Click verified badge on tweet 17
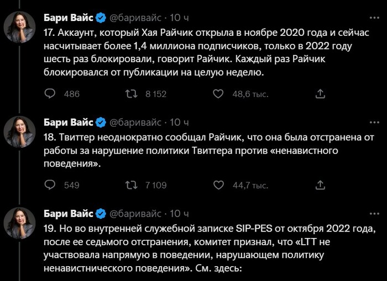 (101, 18)
